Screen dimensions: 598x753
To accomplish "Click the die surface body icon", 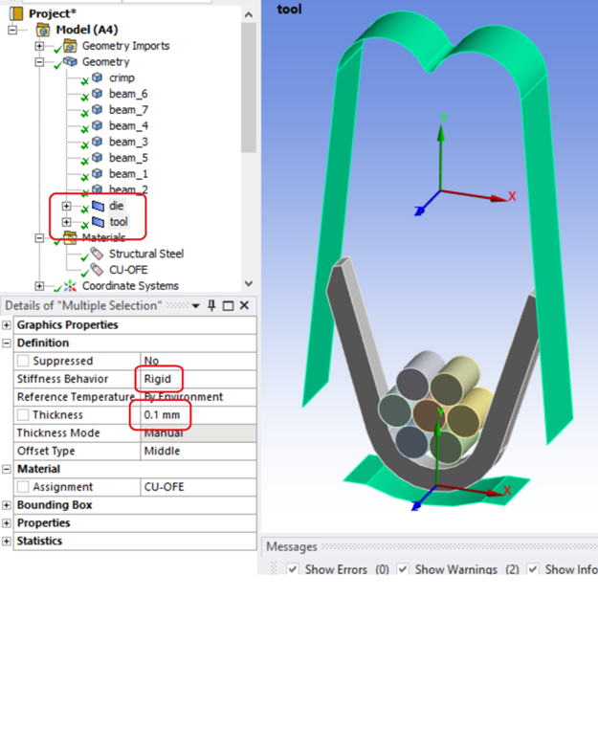I will 98,206.
